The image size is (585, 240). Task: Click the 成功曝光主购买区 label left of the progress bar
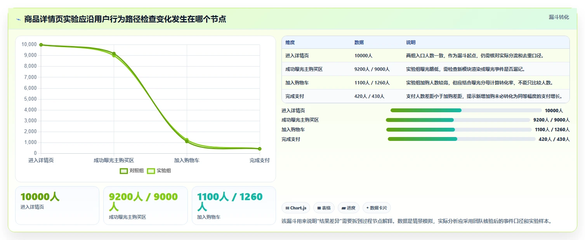click(x=300, y=120)
